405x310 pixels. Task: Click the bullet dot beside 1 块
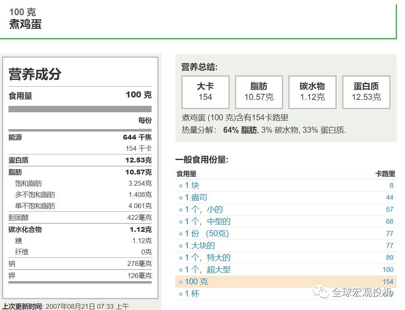pos(181,186)
